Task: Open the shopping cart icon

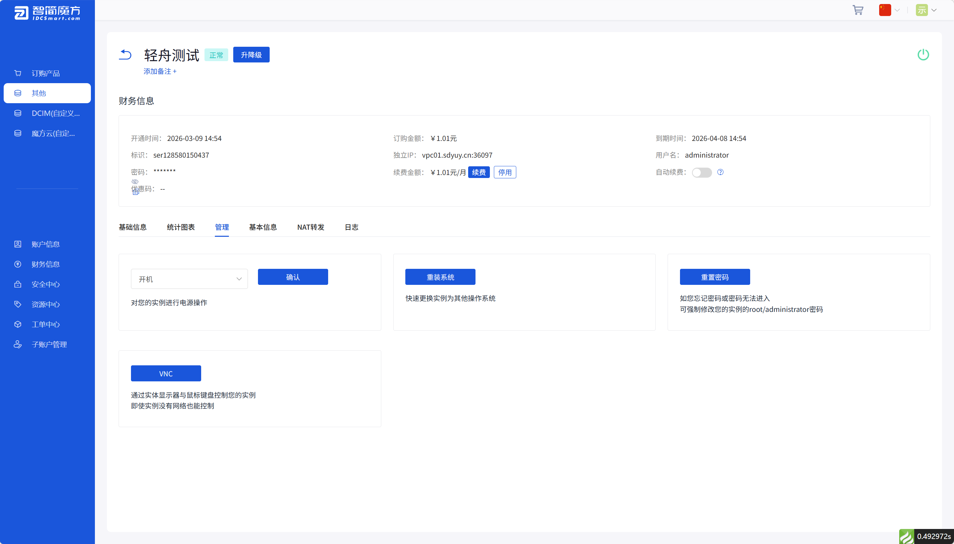Action: coord(857,10)
